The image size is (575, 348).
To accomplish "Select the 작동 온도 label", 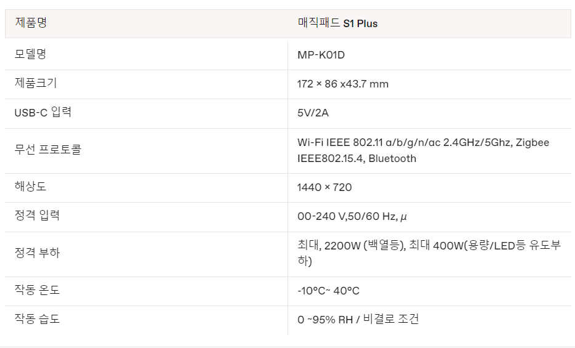I will pyautogui.click(x=37, y=290).
